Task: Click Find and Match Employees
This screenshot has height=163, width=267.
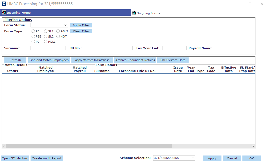Action: tap(49, 60)
